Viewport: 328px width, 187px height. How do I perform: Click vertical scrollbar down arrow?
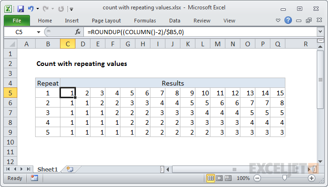coord(320,161)
